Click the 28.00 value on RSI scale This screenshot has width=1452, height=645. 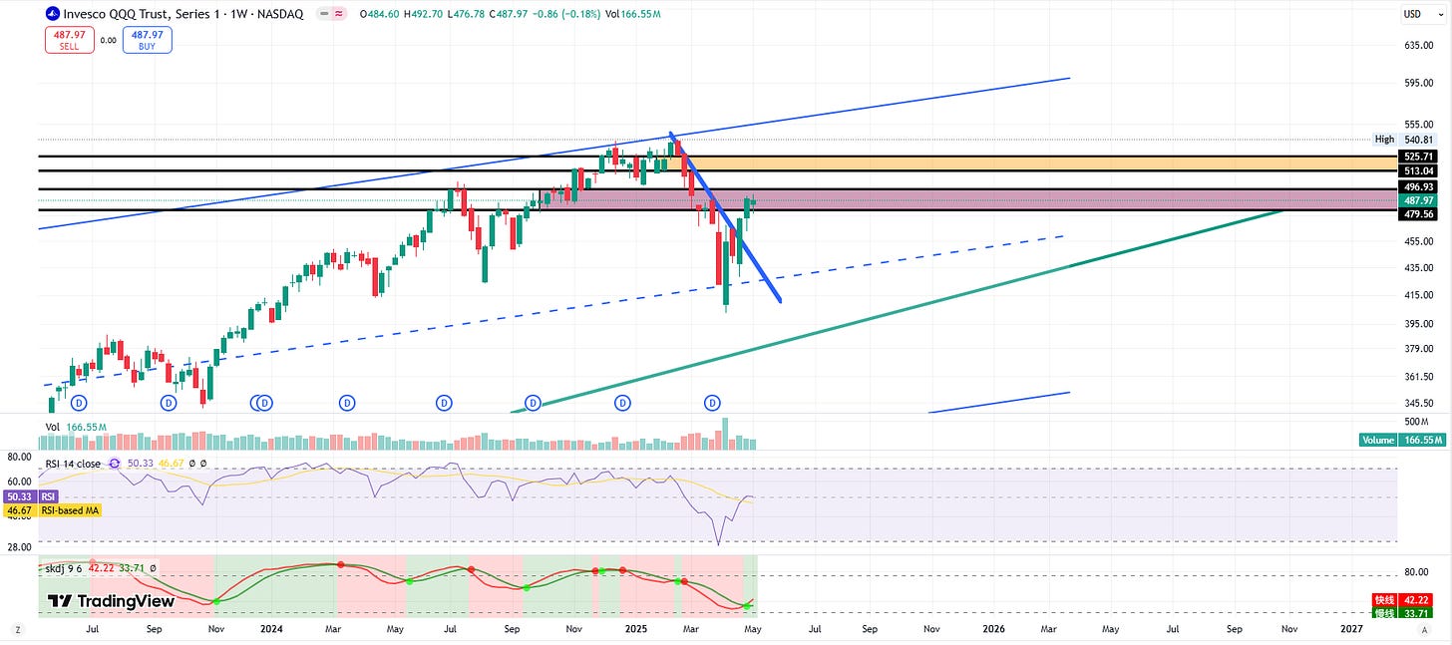(20, 547)
